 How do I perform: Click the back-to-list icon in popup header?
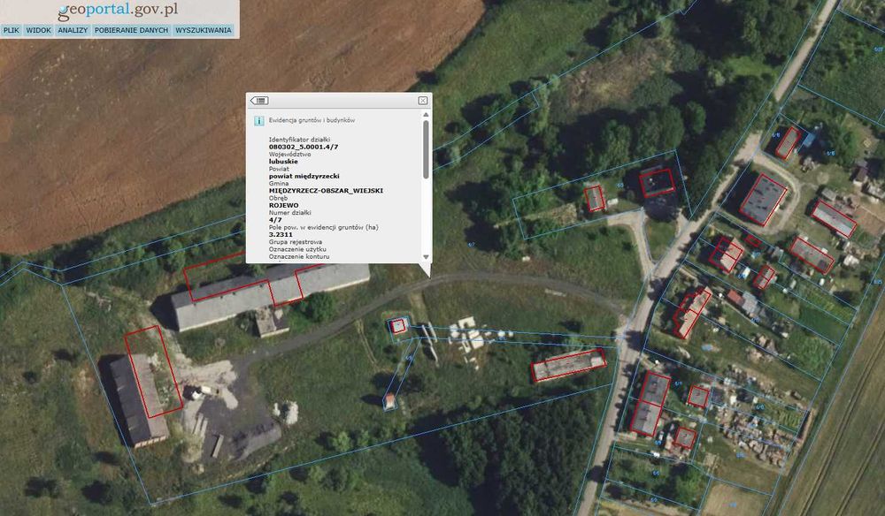[259, 101]
